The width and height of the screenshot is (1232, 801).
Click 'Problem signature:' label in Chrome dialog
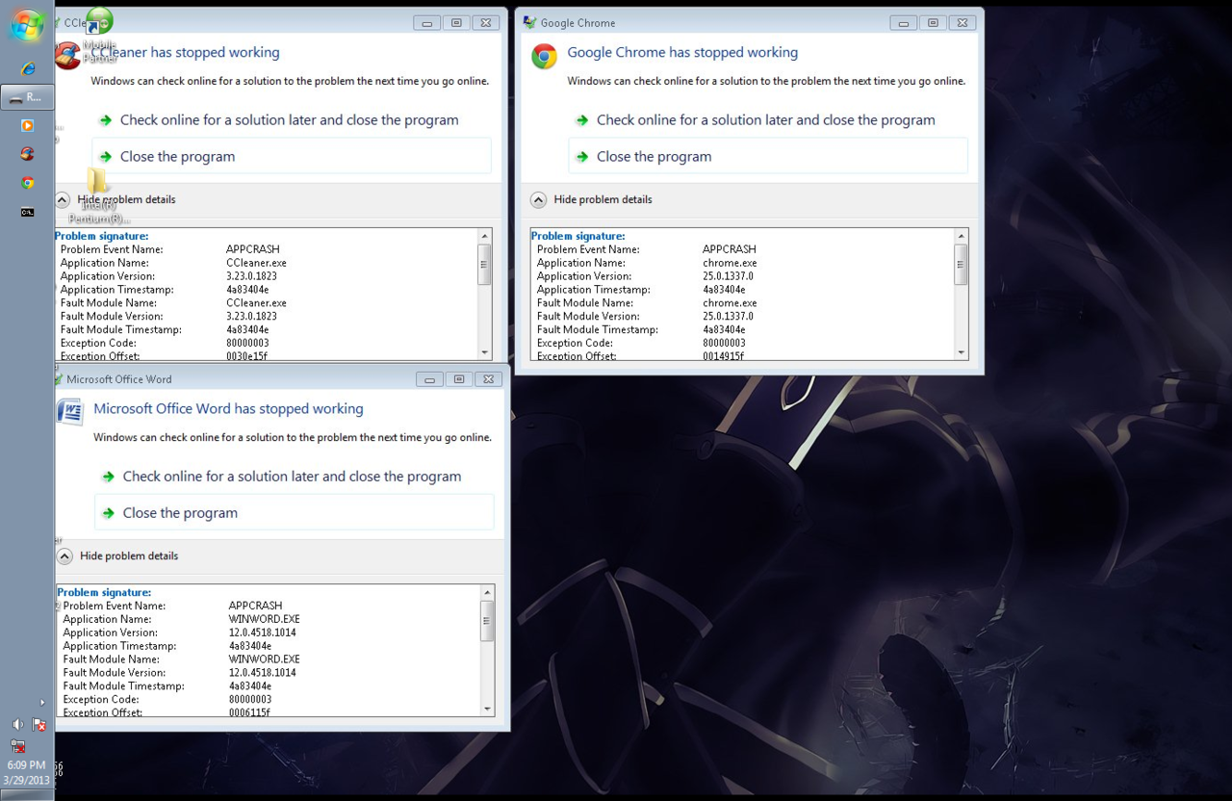pos(577,236)
